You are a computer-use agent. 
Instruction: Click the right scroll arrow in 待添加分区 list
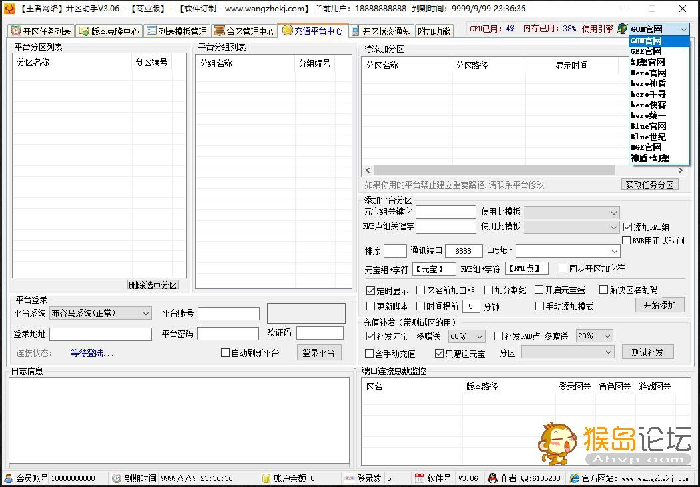click(681, 170)
